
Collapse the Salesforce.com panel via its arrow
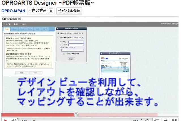point(58,28)
